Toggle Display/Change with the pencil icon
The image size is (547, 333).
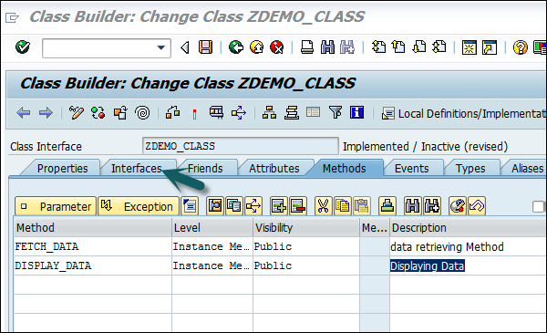76,113
